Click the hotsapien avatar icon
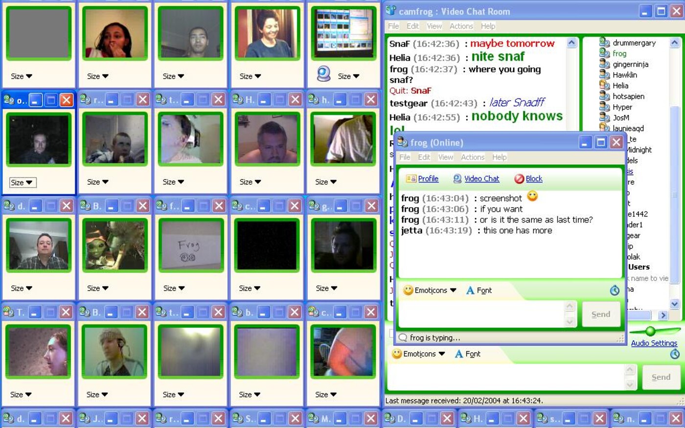Screen dimensions: 685x428 (604, 96)
